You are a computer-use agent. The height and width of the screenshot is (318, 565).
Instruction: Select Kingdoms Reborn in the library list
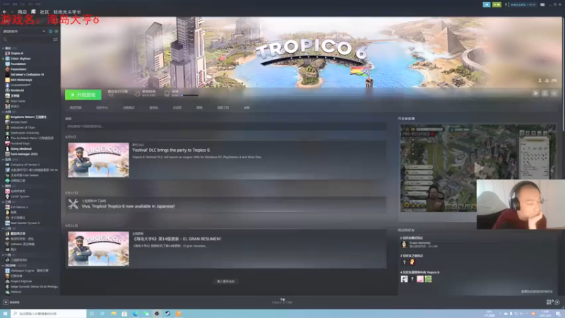(x=28, y=117)
